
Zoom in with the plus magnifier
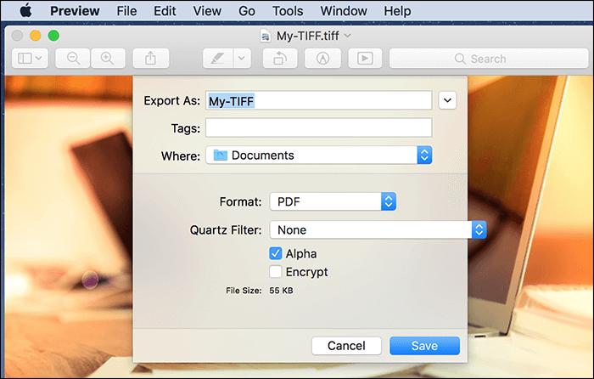[108, 59]
